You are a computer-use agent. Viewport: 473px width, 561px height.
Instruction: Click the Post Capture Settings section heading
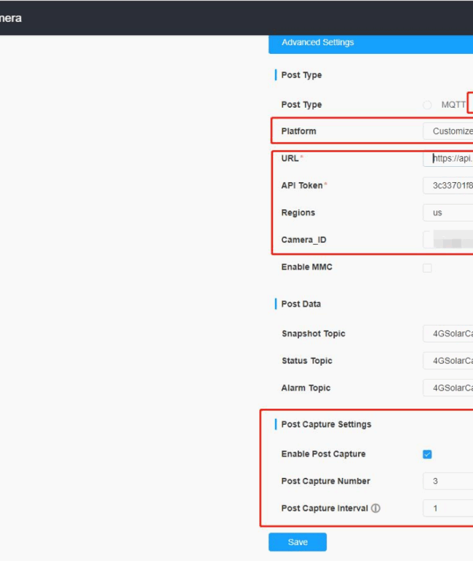(x=326, y=425)
